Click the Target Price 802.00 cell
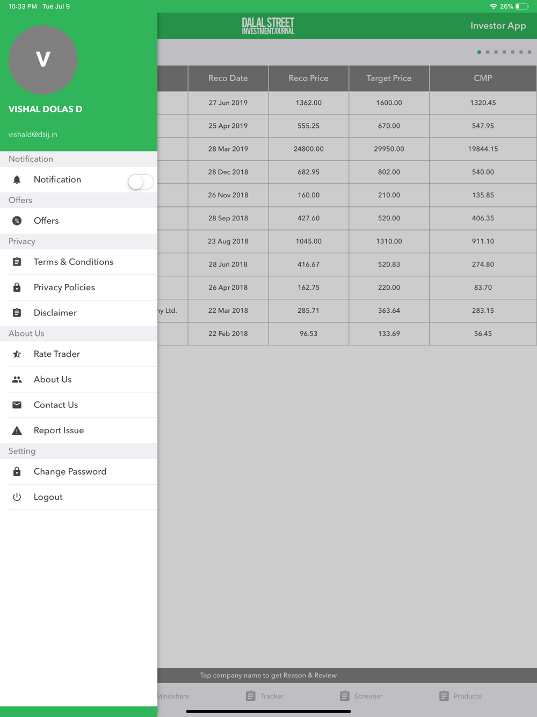The width and height of the screenshot is (537, 717). [x=389, y=172]
